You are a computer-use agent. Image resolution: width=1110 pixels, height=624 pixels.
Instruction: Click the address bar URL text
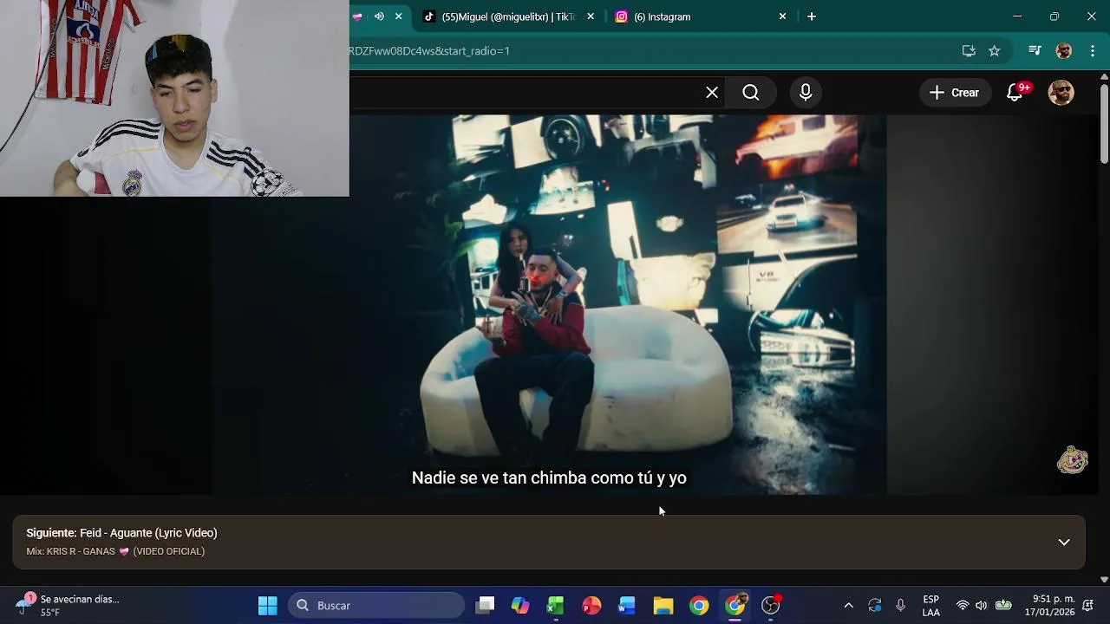coord(429,51)
